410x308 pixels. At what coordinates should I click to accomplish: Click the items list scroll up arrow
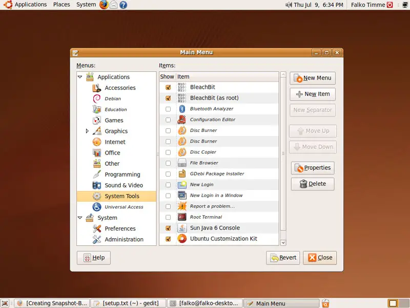(x=283, y=74)
